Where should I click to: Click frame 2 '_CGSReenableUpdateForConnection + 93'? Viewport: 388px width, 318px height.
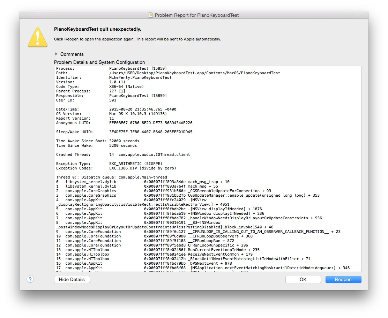point(229,191)
